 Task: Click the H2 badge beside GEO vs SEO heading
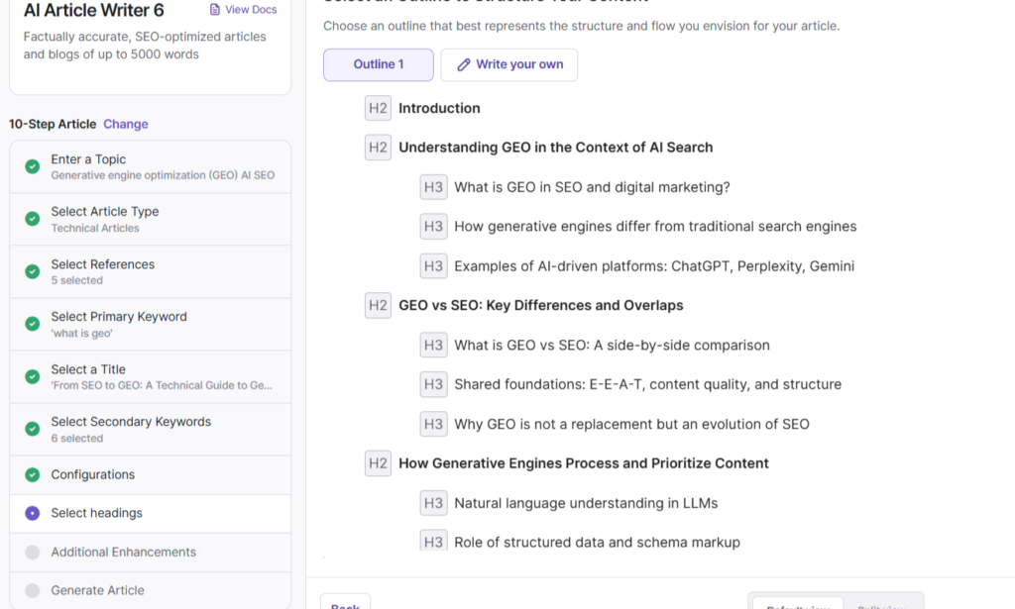[378, 305]
